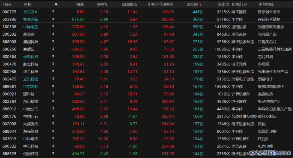Select stock code 600176

pos(9,116)
